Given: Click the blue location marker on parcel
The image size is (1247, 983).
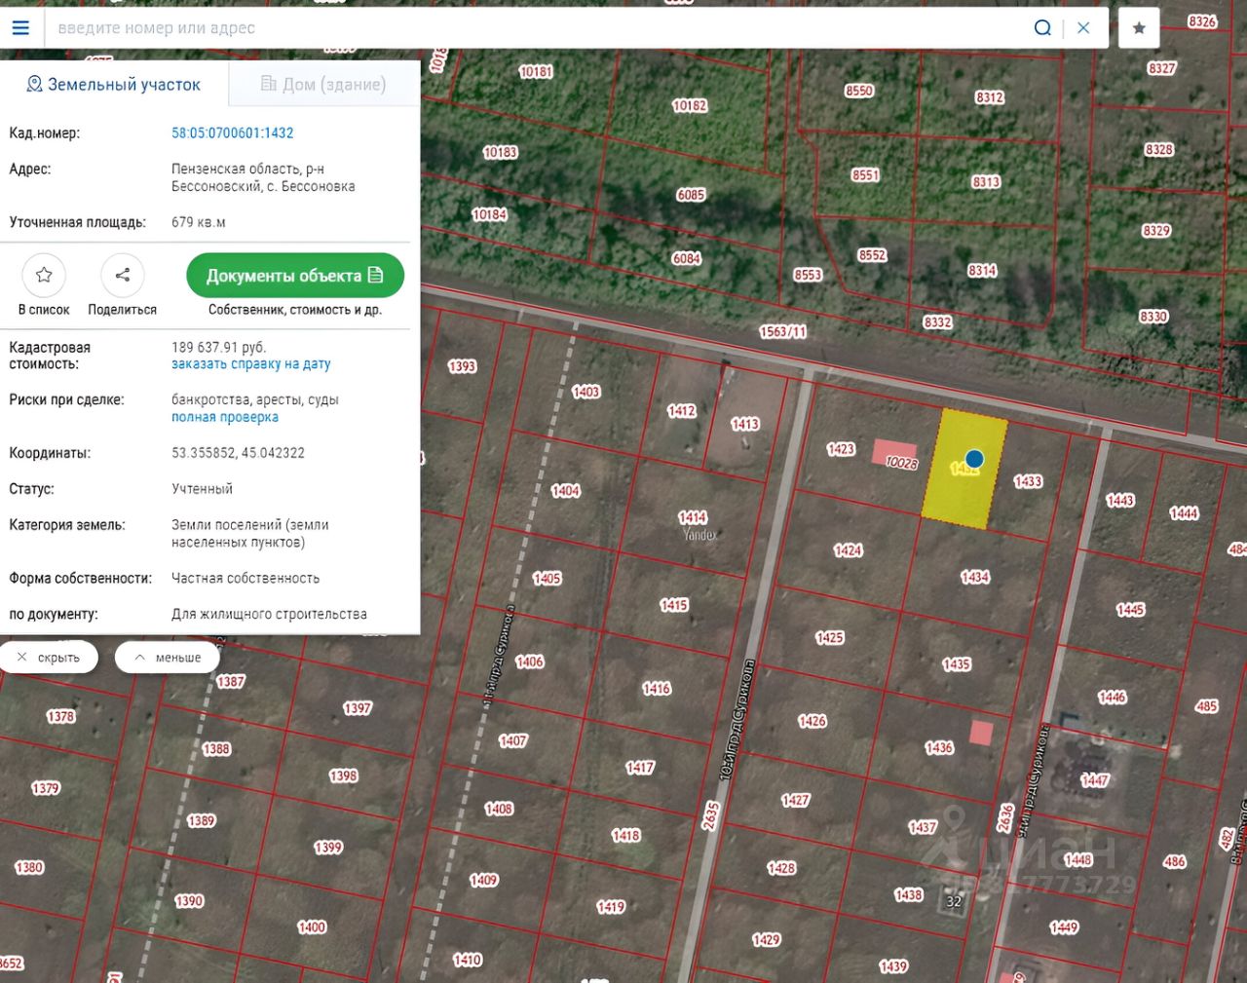Looking at the screenshot, I should [x=974, y=459].
